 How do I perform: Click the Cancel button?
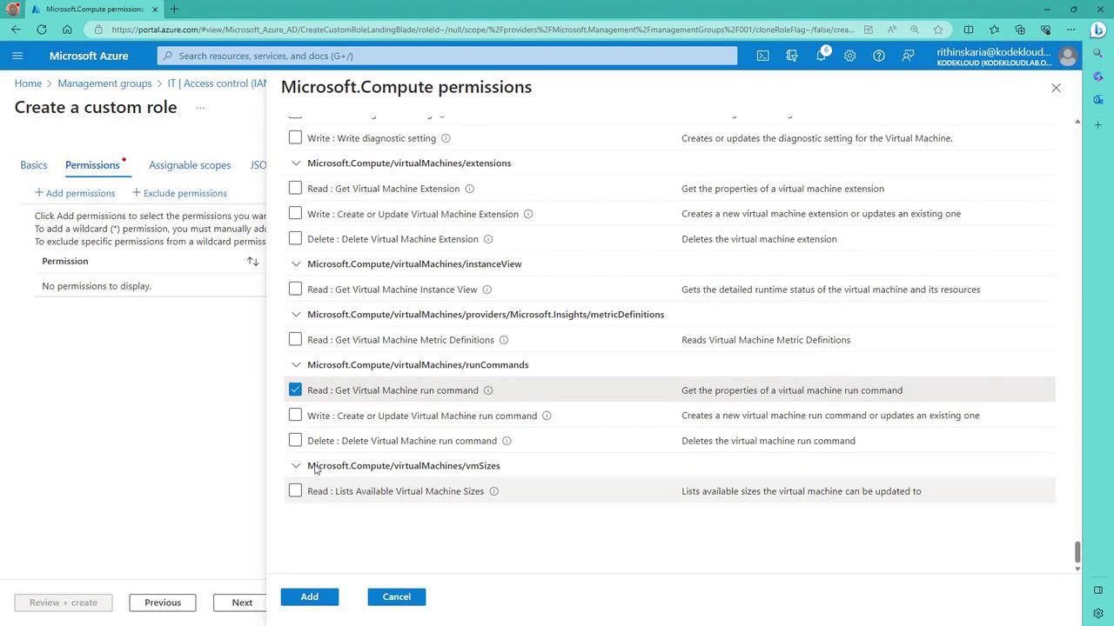coord(396,596)
